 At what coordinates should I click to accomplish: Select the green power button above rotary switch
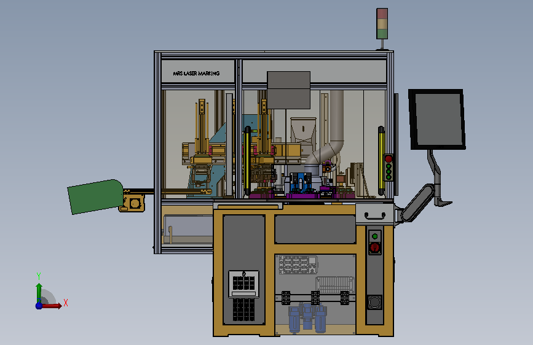374,236
